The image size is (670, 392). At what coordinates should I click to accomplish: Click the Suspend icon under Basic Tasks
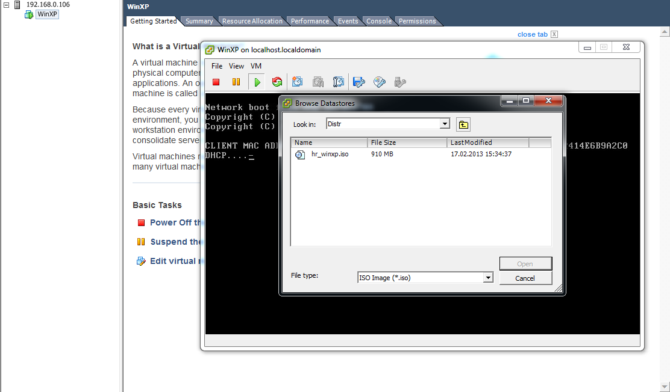pos(141,242)
